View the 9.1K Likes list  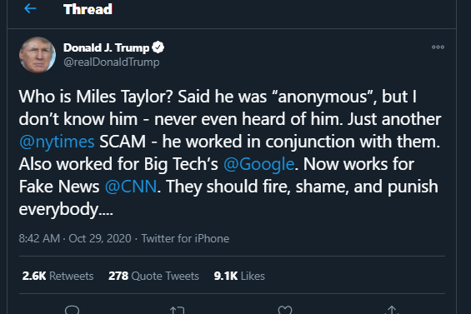tap(239, 276)
